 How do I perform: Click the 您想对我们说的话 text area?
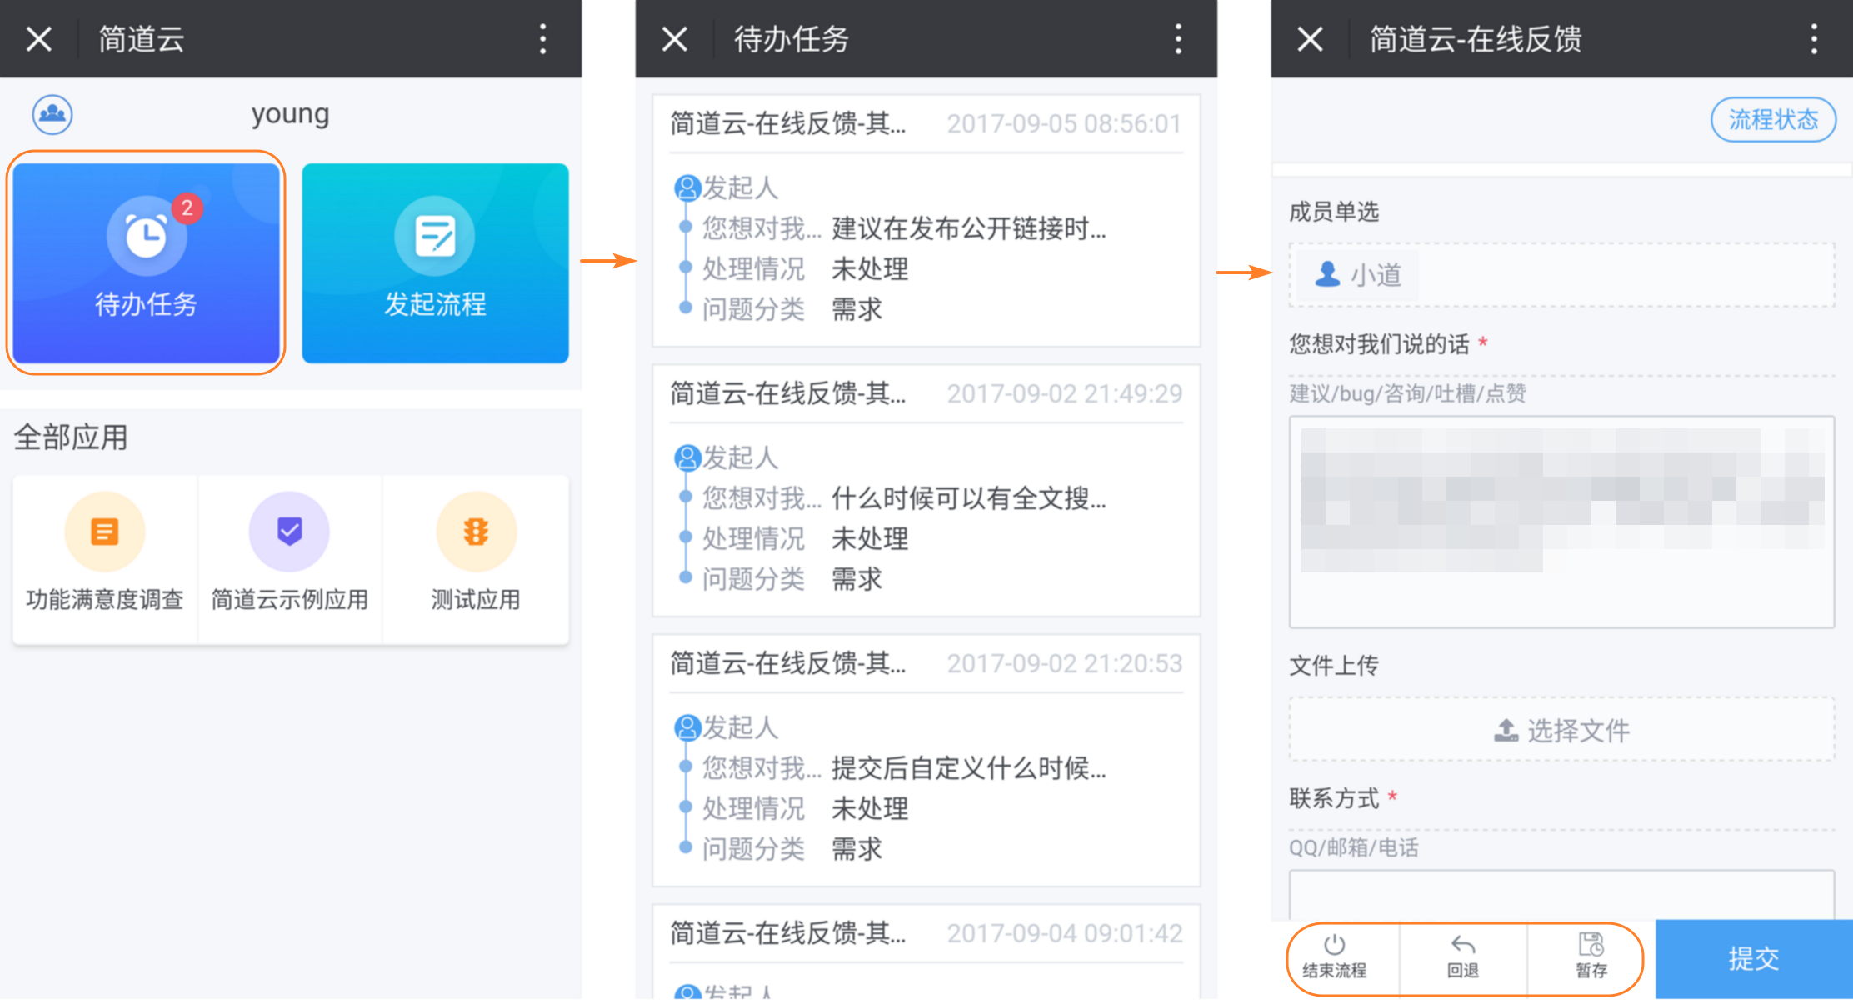pos(1561,522)
